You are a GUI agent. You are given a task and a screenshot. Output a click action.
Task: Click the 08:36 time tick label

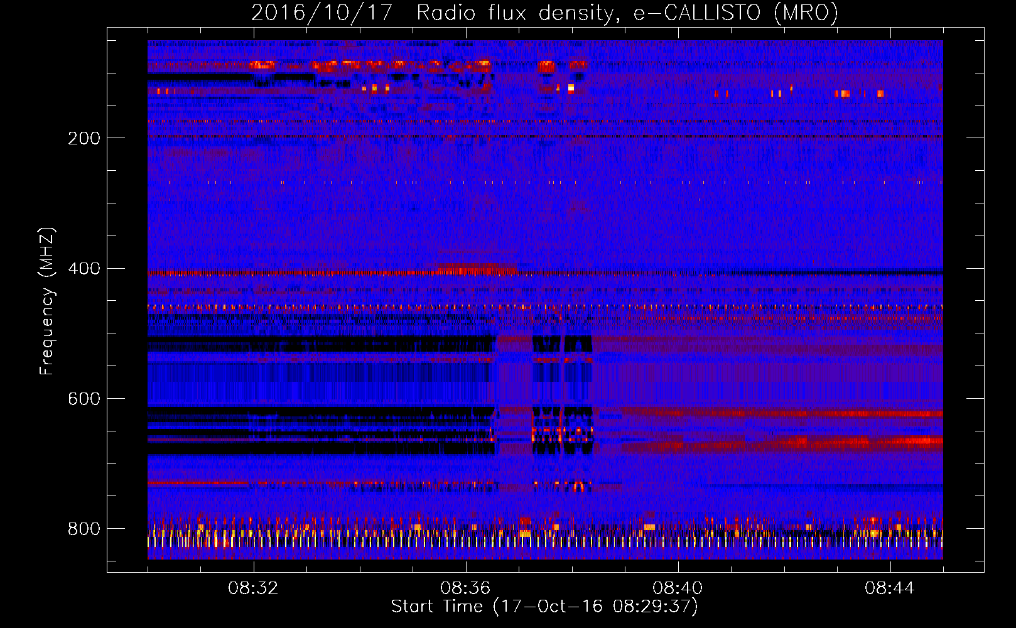[465, 588]
